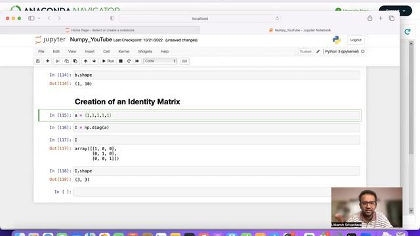Go back in Safari history
Screen dimensions: 420x236
49,18
